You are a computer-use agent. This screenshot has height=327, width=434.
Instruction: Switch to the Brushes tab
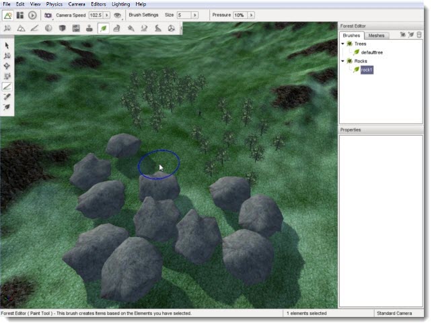[x=351, y=36]
